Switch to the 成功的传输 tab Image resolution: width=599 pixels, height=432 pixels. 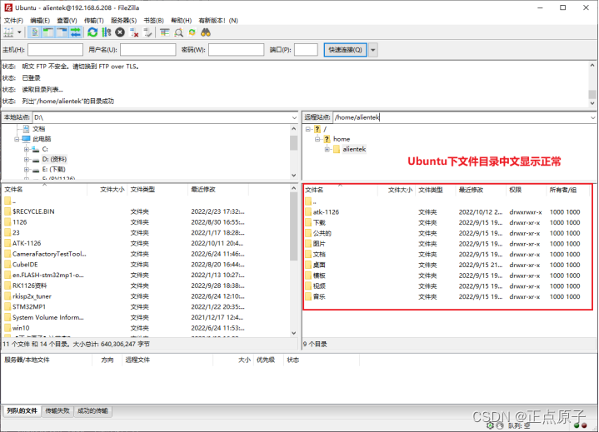(92, 411)
